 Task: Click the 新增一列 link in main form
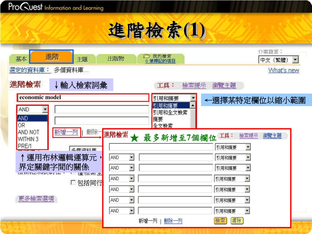pyautogui.click(x=66, y=132)
